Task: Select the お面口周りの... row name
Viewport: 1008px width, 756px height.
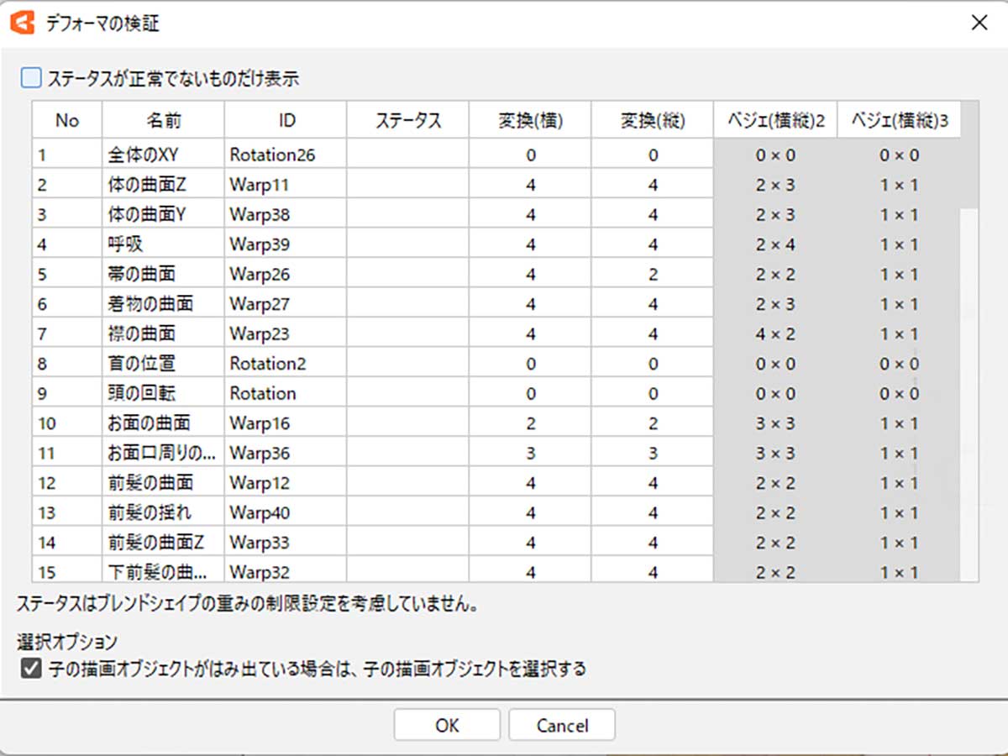Action: 163,453
